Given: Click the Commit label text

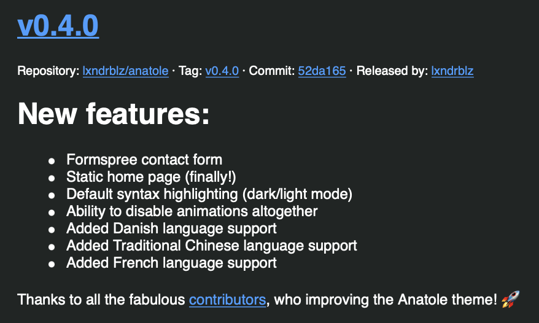Looking at the screenshot, I should [271, 71].
